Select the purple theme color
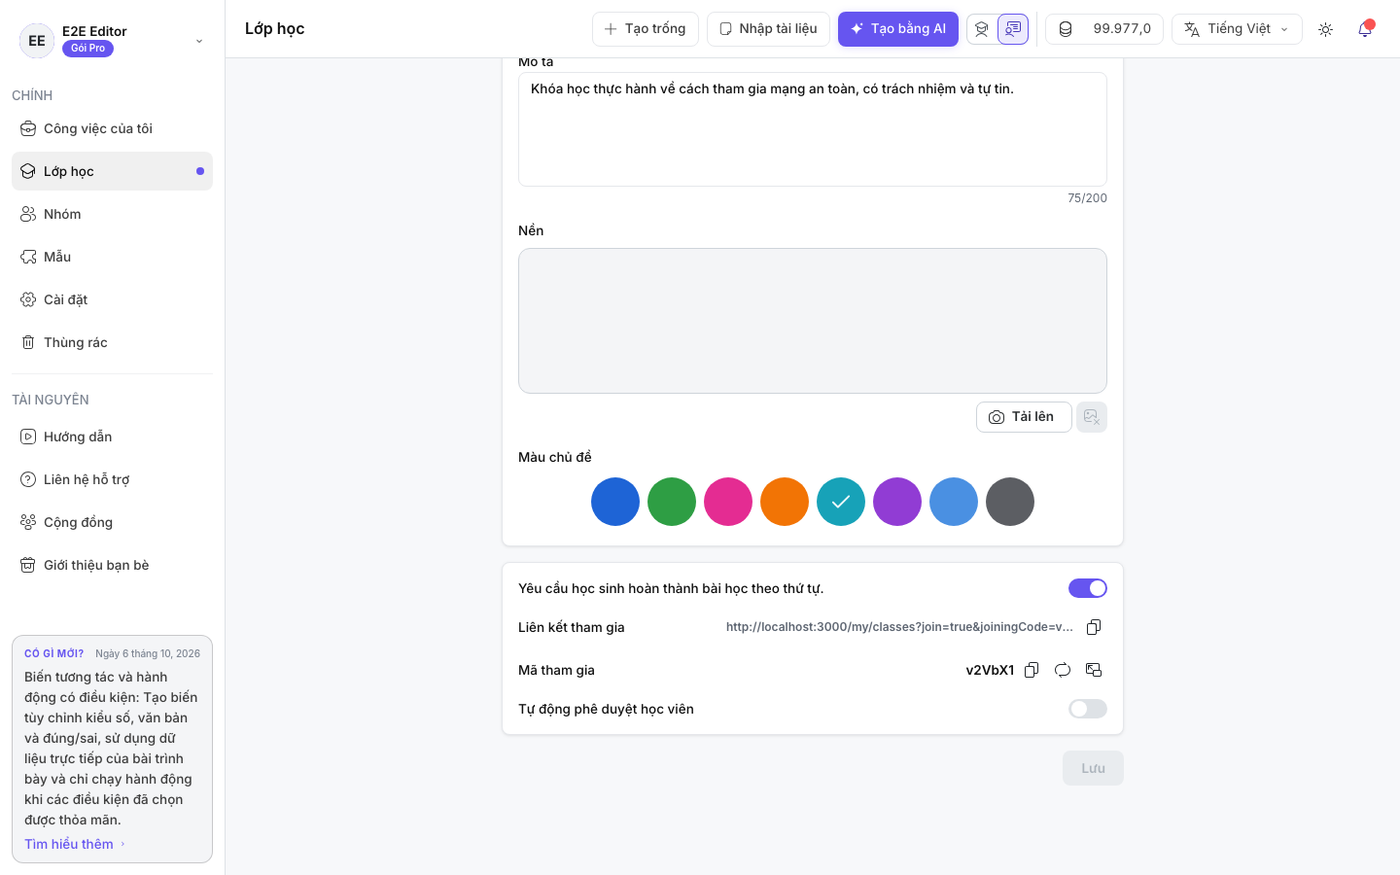 pyautogui.click(x=897, y=502)
